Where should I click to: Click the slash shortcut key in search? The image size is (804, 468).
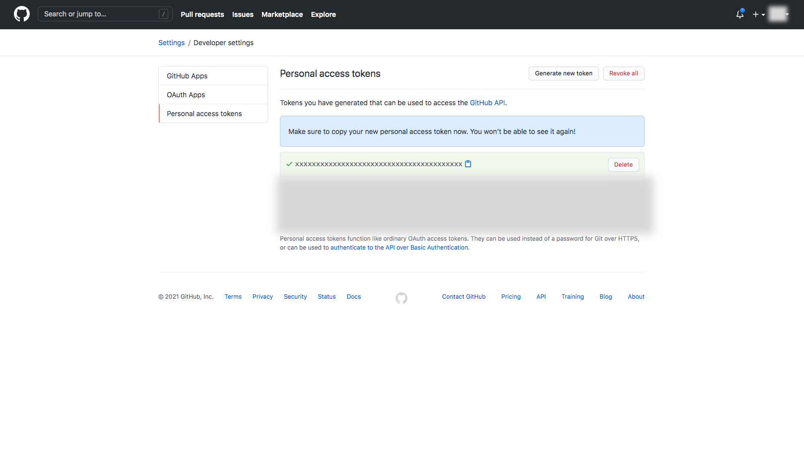click(x=163, y=14)
